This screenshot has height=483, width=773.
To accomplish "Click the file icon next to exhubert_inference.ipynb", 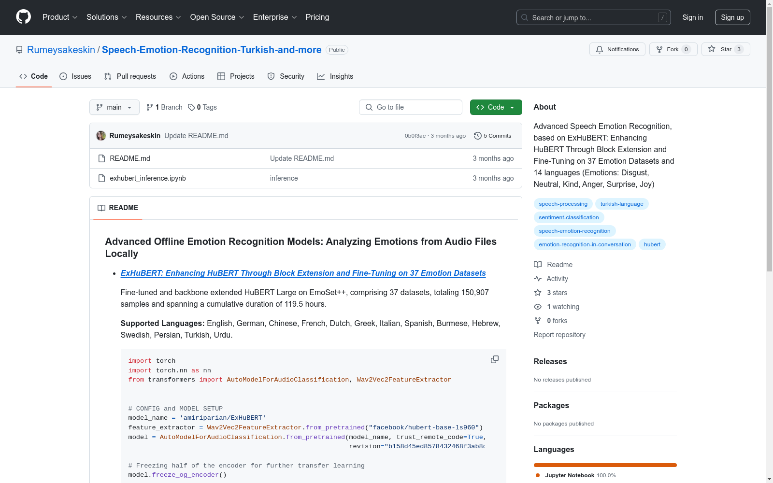I will (101, 178).
